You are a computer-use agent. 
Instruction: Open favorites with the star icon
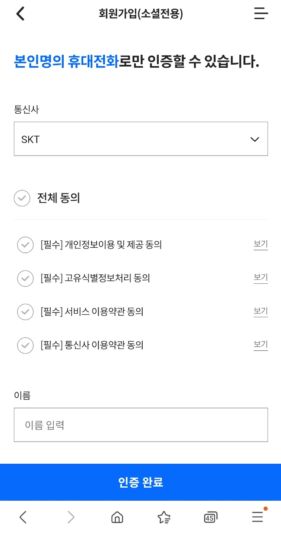coord(163,517)
